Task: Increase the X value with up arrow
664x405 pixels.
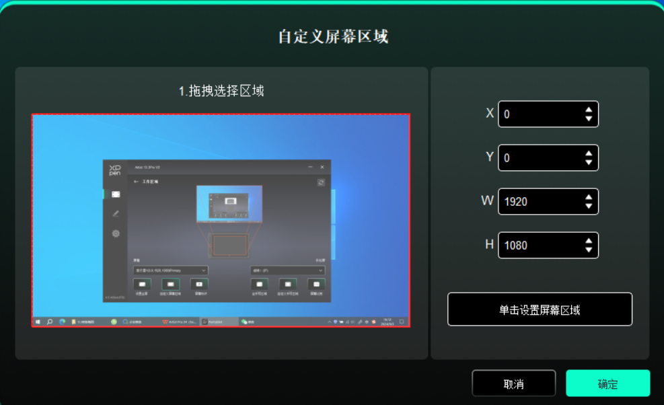Action: pos(589,110)
